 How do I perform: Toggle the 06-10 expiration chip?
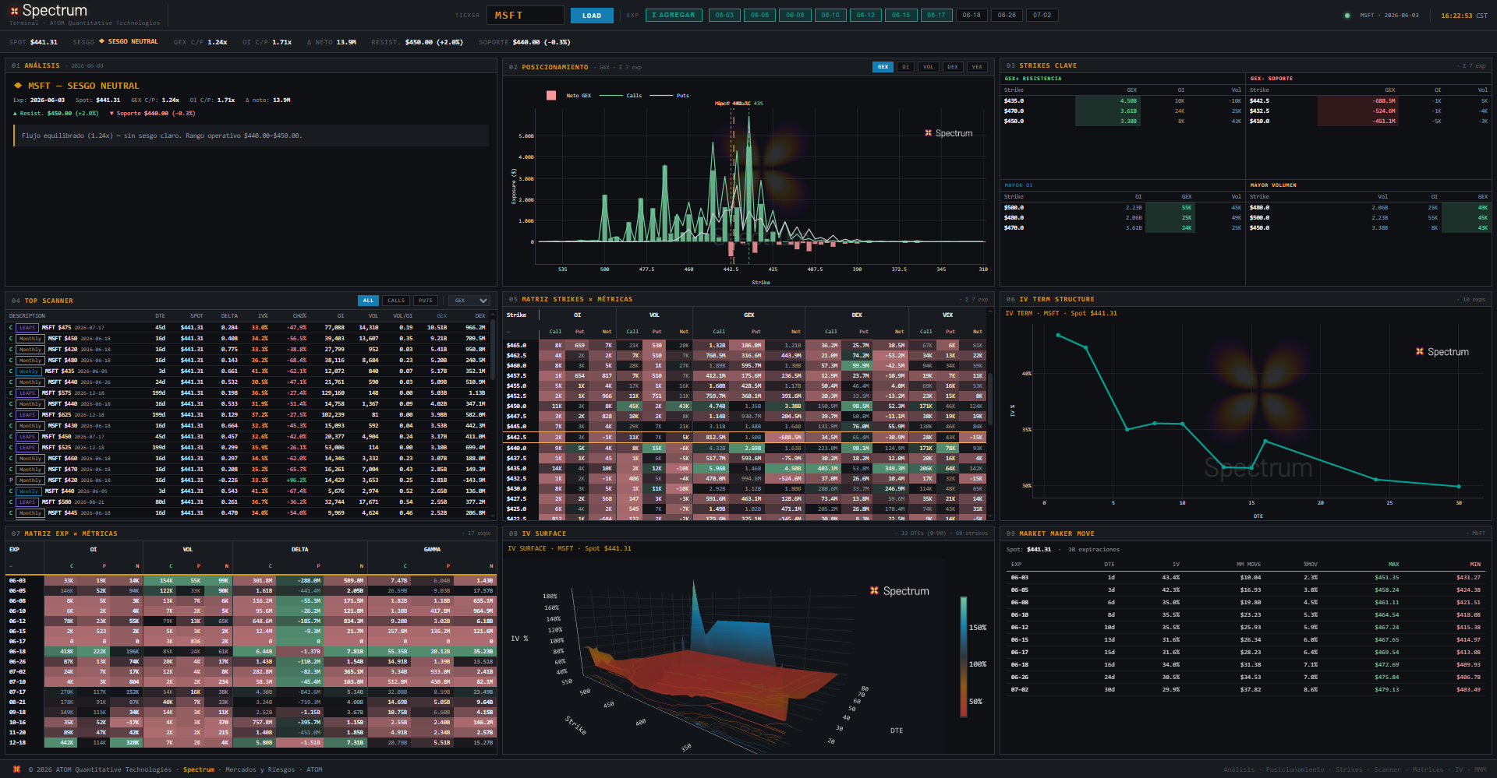coord(830,15)
